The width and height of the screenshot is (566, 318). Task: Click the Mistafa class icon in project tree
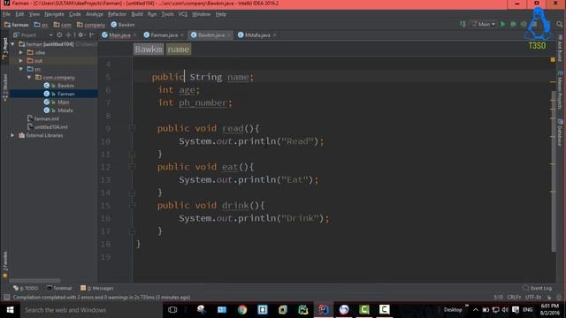(47, 110)
